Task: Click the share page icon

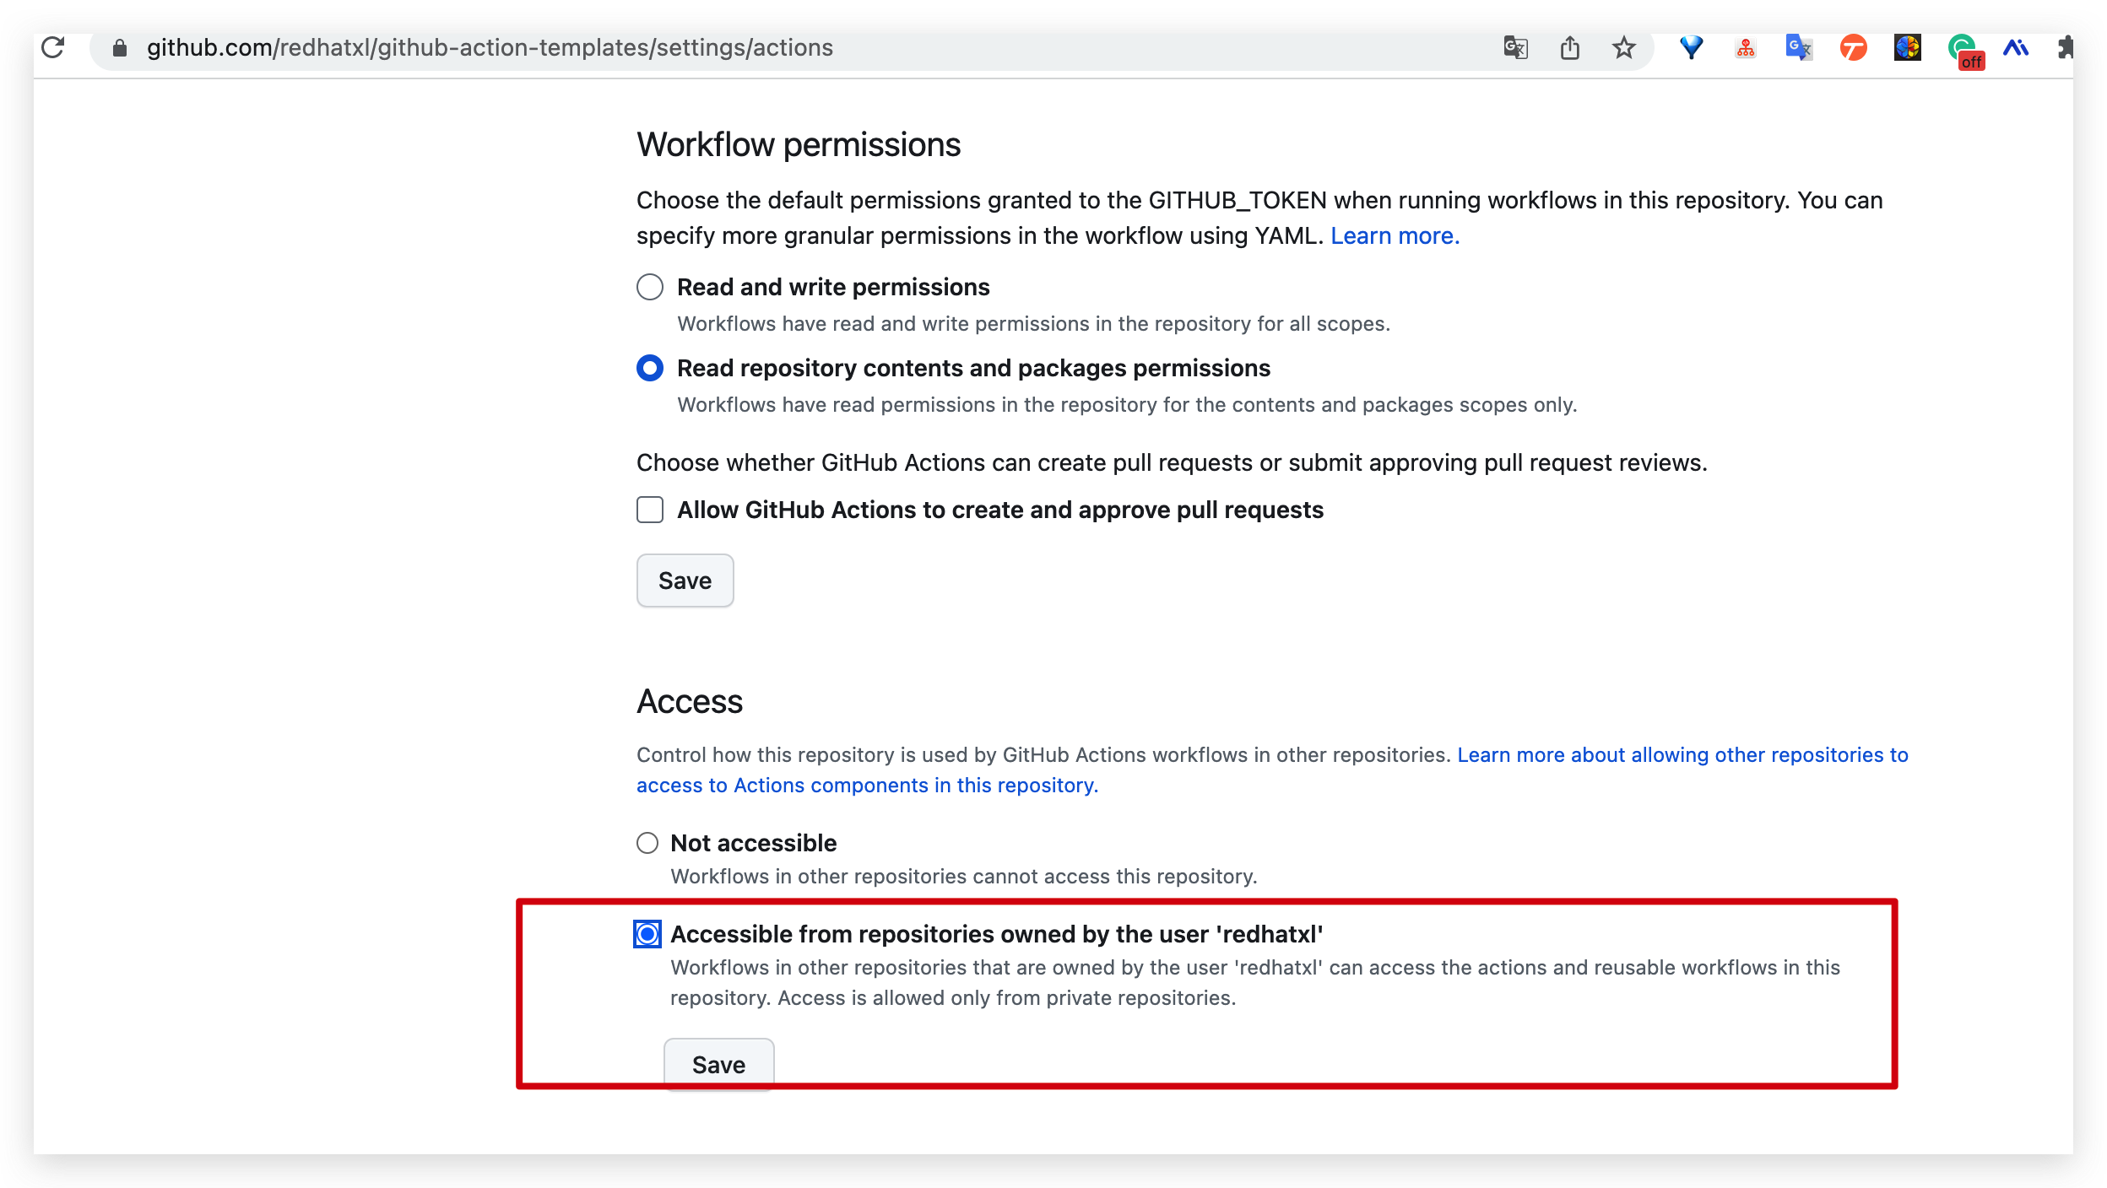Action: coord(1569,47)
